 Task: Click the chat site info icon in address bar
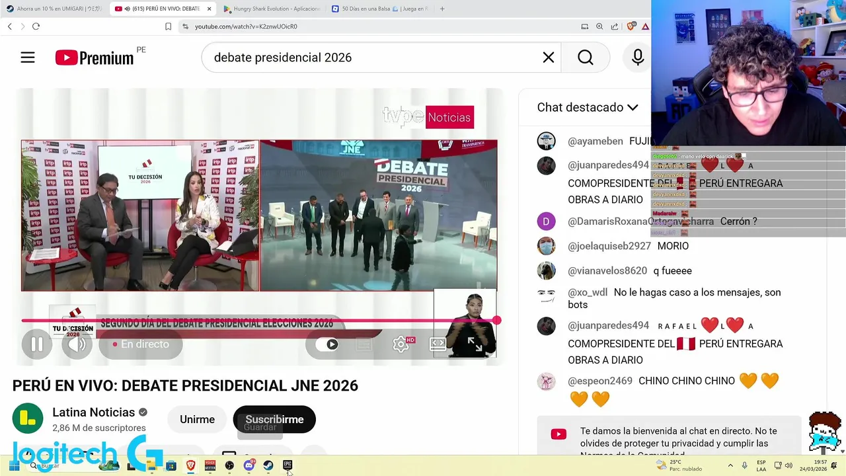(186, 26)
